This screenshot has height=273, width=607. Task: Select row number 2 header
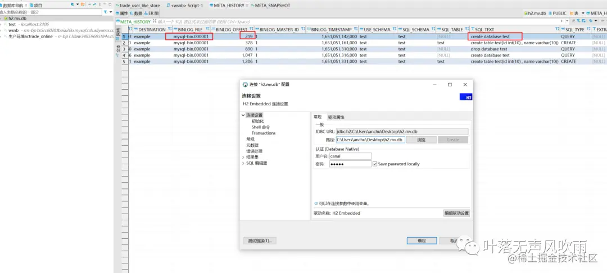[x=124, y=43]
